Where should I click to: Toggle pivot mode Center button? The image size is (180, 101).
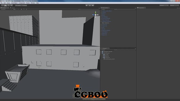18,5
